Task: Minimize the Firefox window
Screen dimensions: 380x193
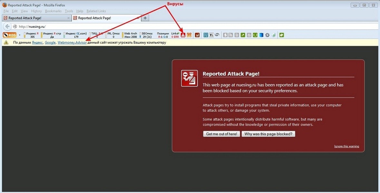Action: coord(355,5)
